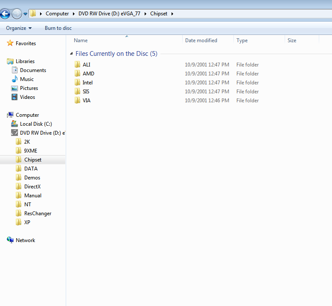332x306 pixels.
Task: Open the Organize menu
Action: click(19, 28)
